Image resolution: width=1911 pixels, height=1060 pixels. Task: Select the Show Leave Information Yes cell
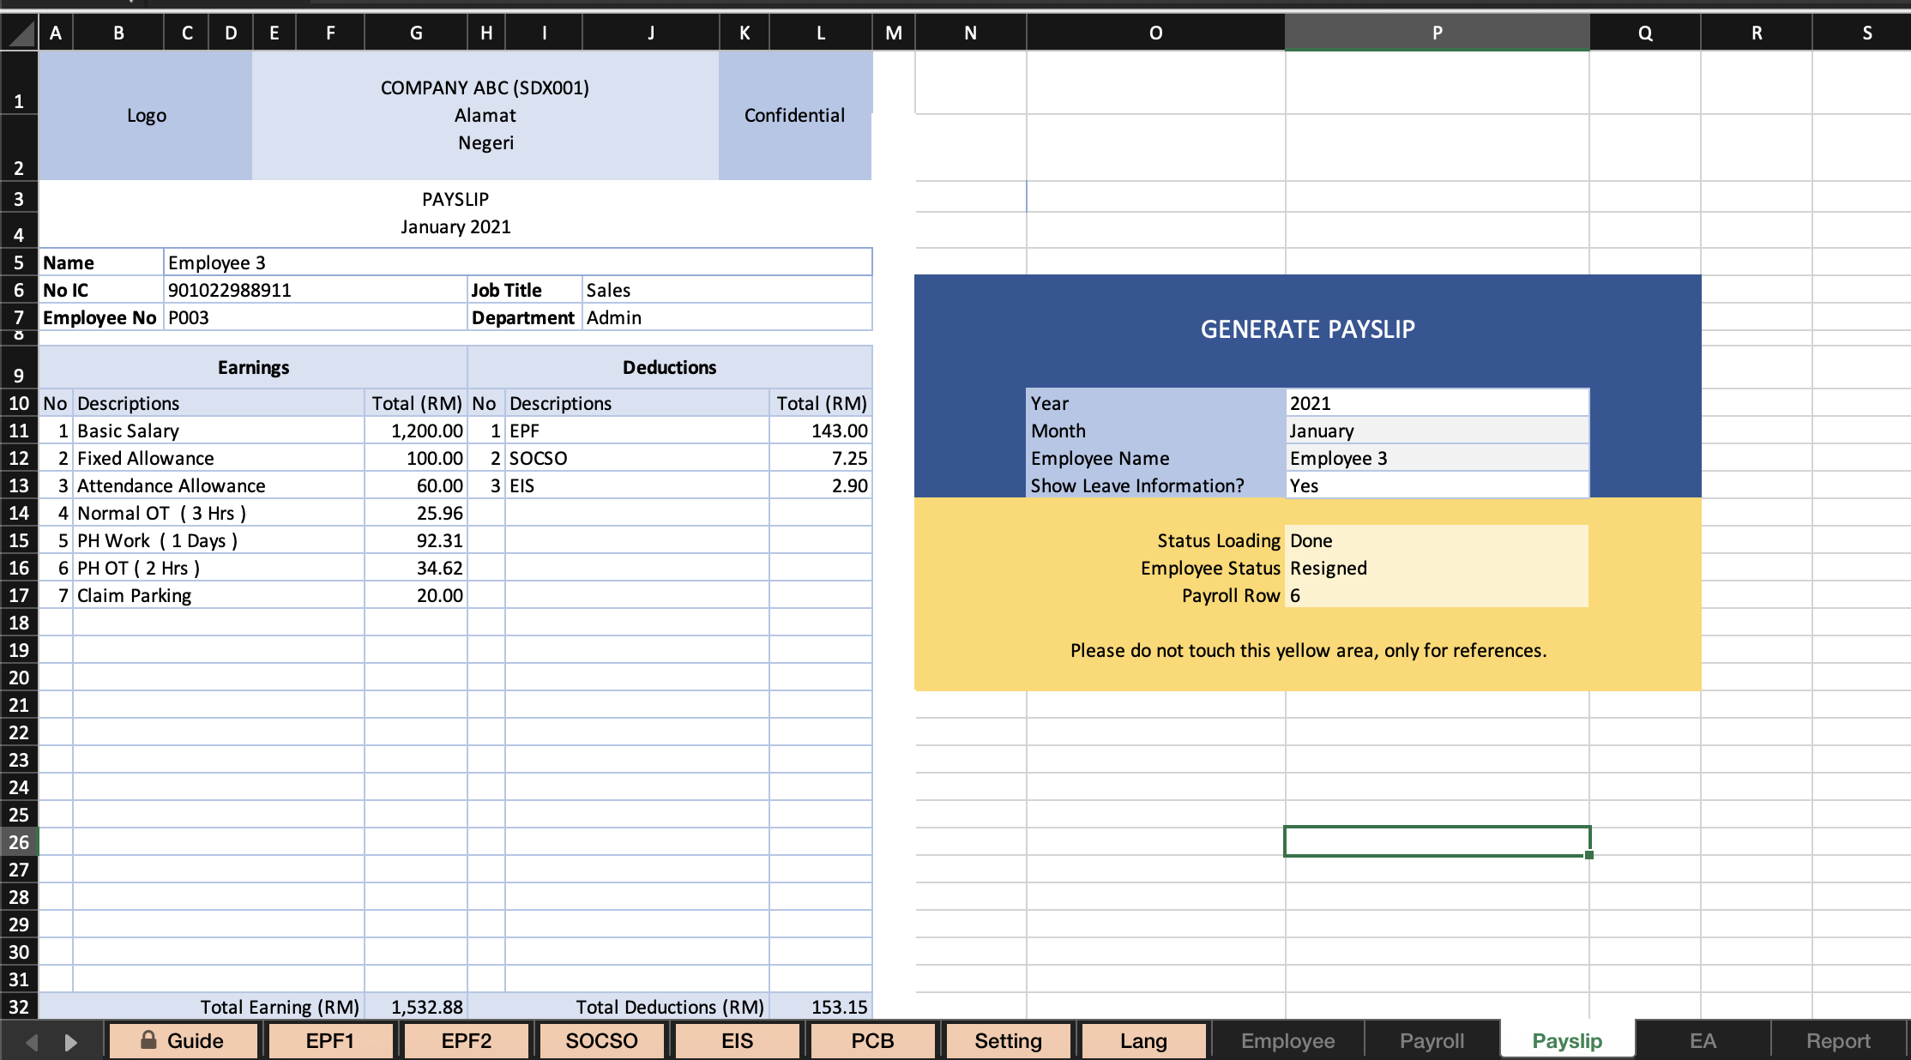[x=1437, y=485]
